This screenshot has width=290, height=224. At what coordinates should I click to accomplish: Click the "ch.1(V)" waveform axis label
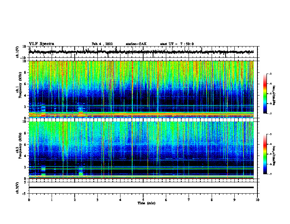pos(18,52)
